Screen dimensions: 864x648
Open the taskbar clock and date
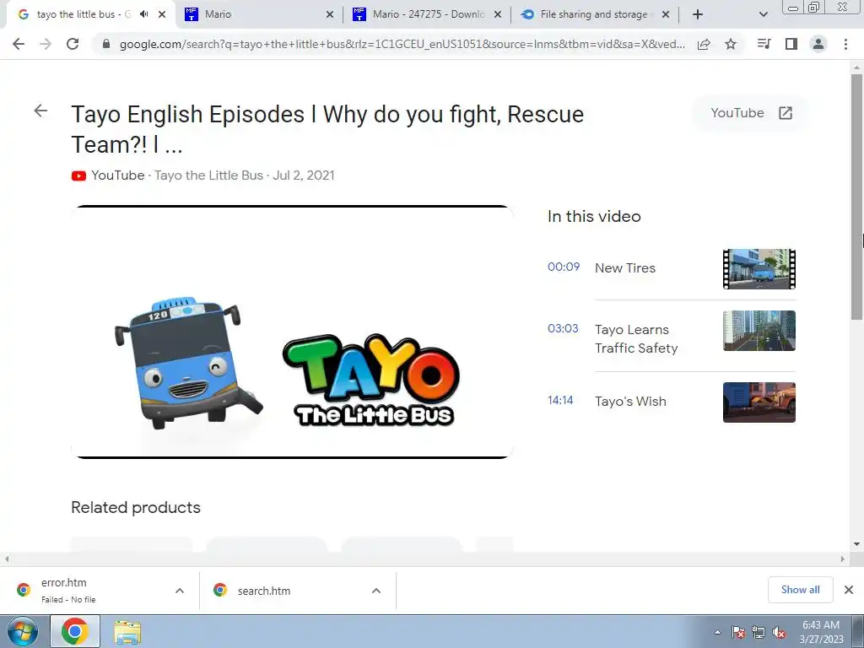[821, 632]
